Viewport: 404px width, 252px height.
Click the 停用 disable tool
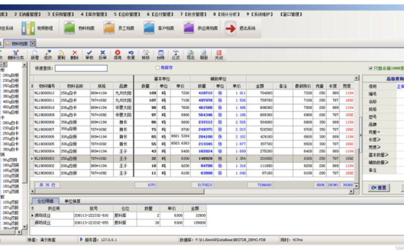pyautogui.click(x=118, y=55)
